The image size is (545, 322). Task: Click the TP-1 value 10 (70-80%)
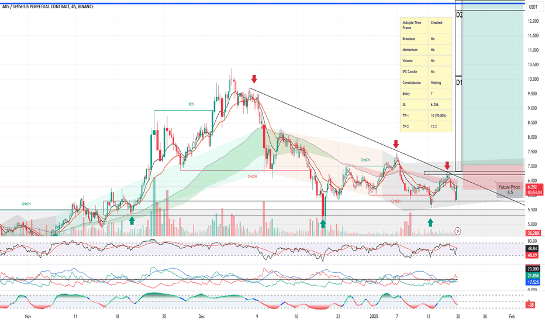(x=439, y=115)
